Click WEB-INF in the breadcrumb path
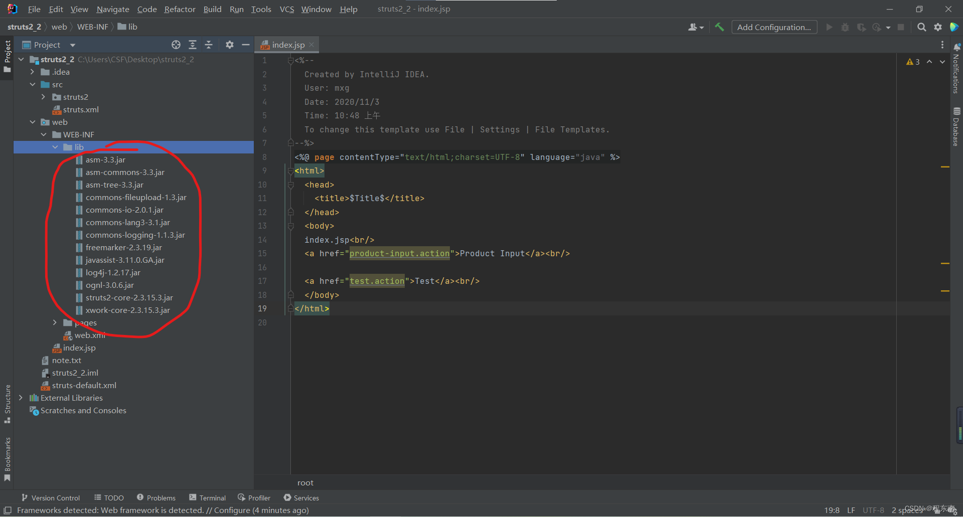Viewport: 963px width, 517px height. [92, 27]
